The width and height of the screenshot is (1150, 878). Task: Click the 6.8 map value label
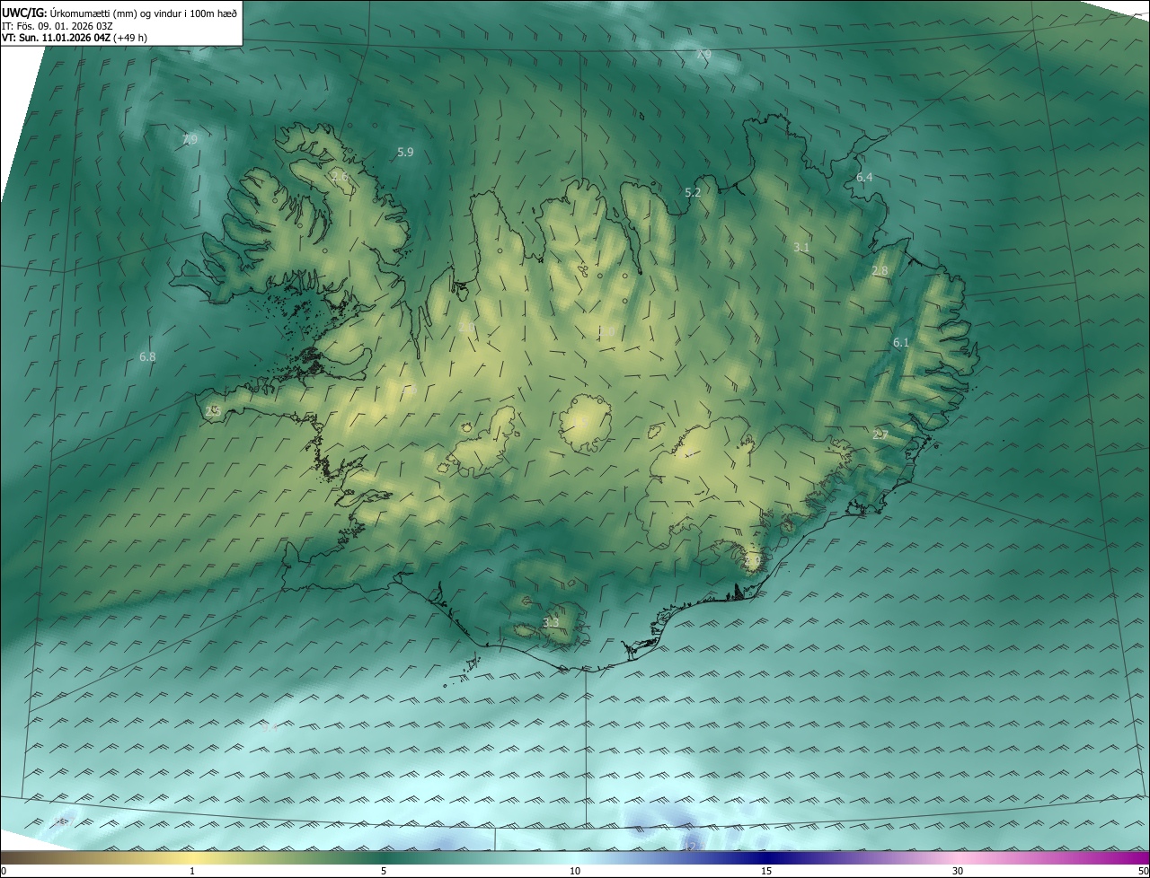(147, 356)
